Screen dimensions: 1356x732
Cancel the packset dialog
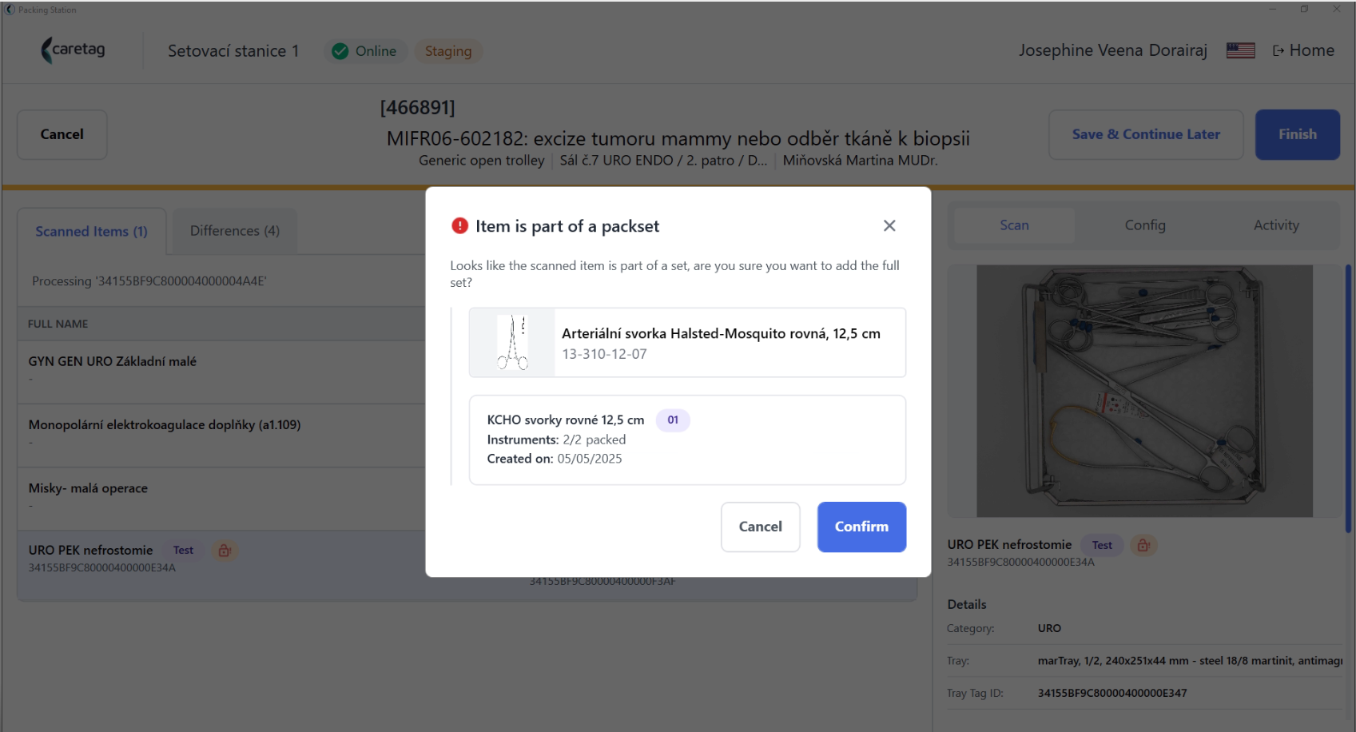(760, 527)
